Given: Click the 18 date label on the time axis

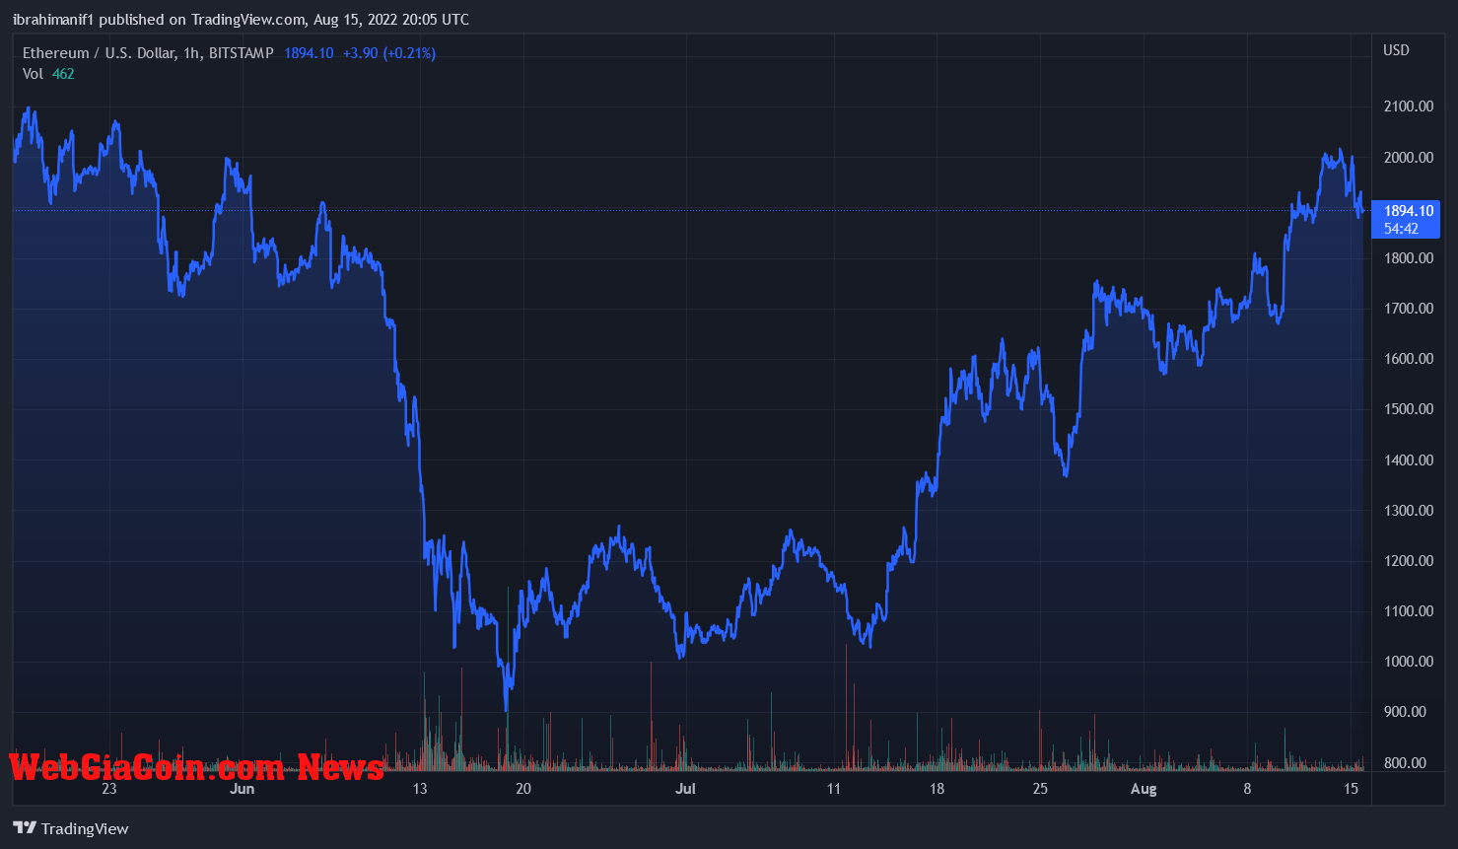Looking at the screenshot, I should pos(937,789).
